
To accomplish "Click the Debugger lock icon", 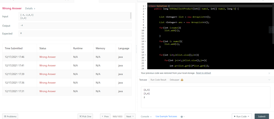I will point(182,80).
